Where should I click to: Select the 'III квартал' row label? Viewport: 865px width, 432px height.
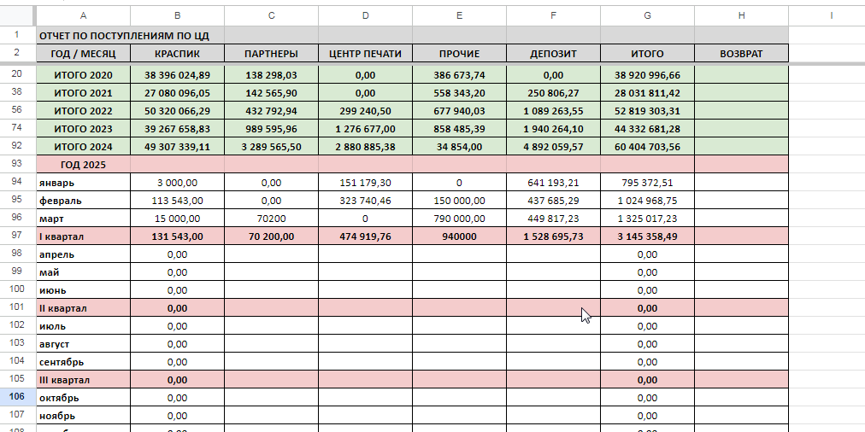coord(83,380)
